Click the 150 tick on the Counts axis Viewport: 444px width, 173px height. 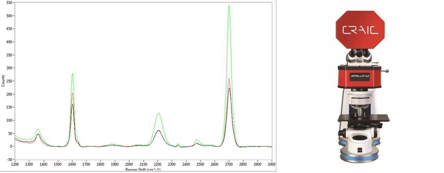pos(9,107)
